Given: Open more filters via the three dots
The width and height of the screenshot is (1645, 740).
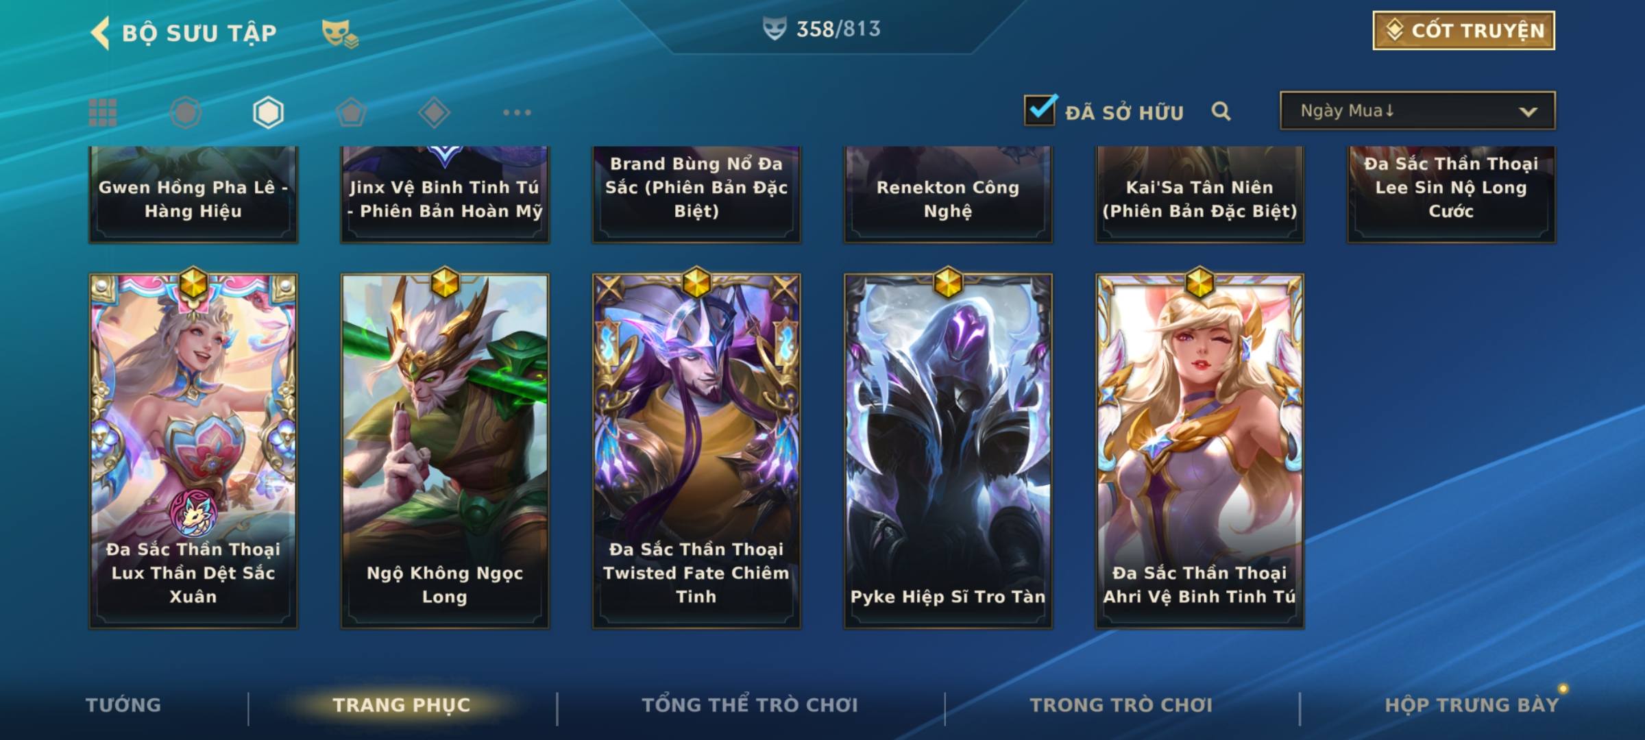Looking at the screenshot, I should click(517, 112).
